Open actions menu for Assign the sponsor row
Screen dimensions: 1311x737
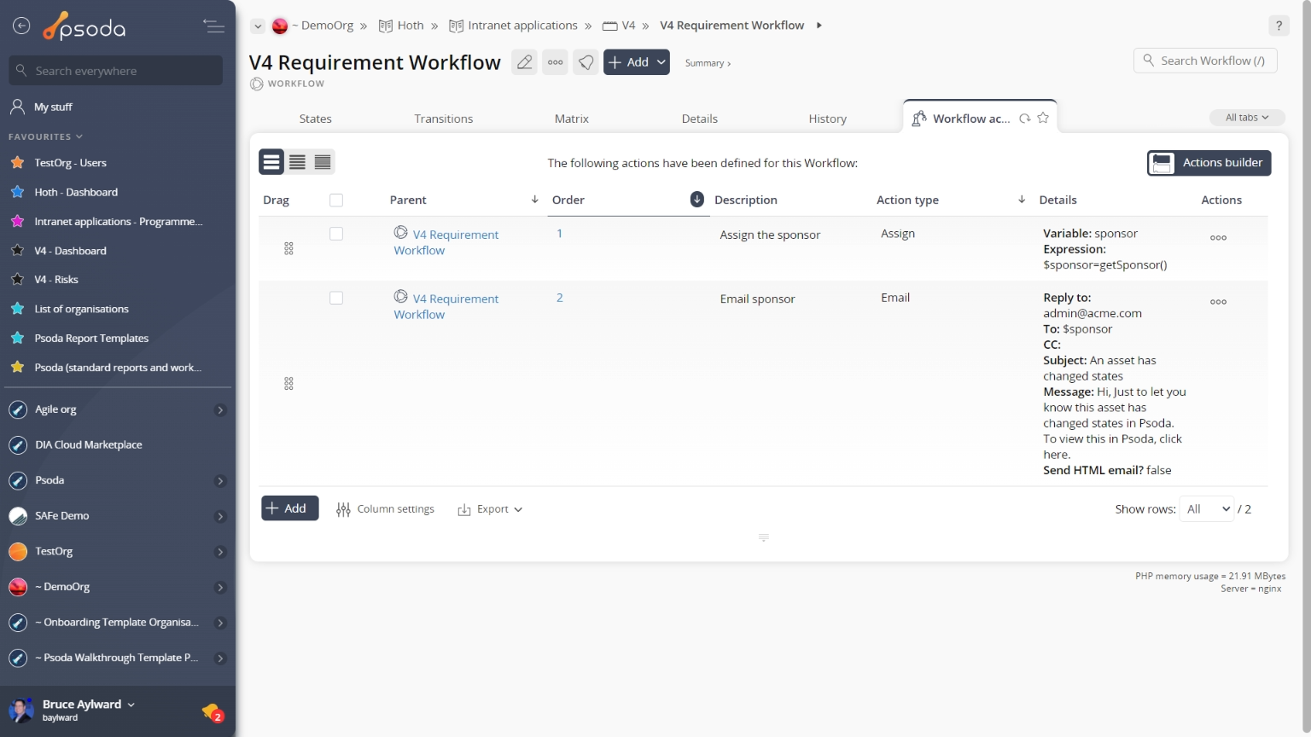coord(1218,238)
